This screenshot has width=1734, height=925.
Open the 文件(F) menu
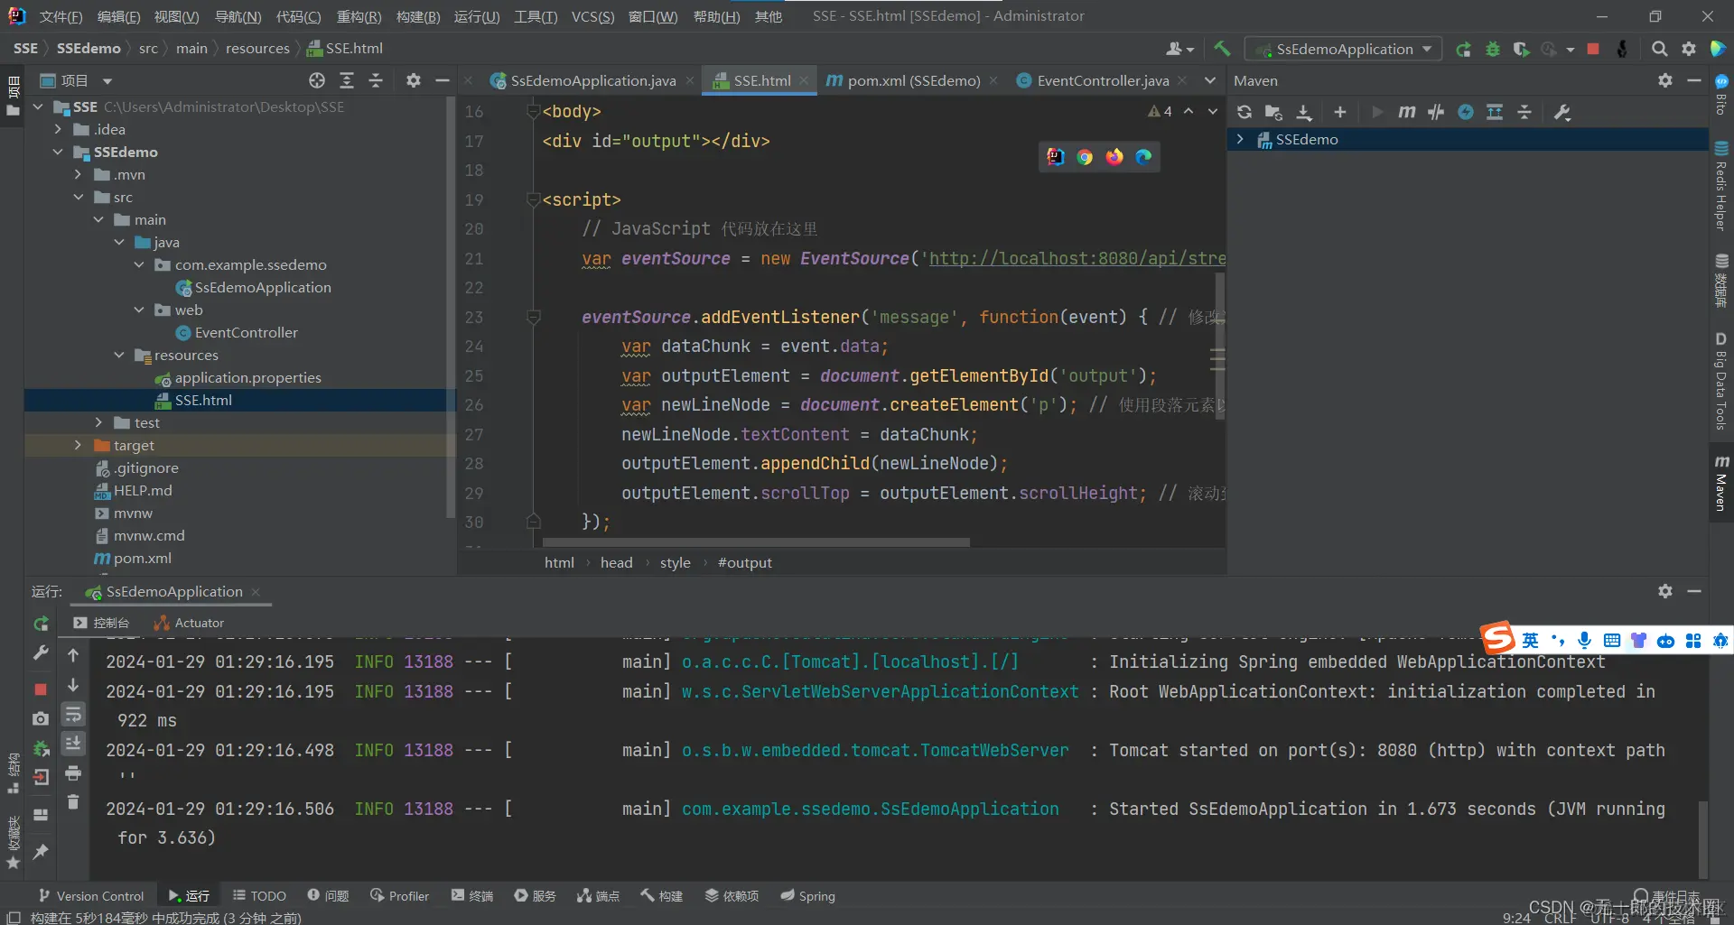[x=61, y=16]
